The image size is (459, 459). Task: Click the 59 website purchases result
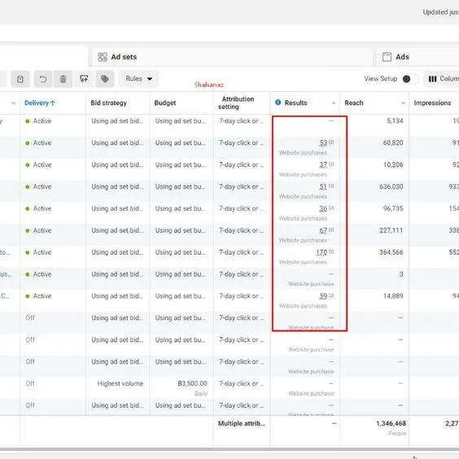[323, 296]
